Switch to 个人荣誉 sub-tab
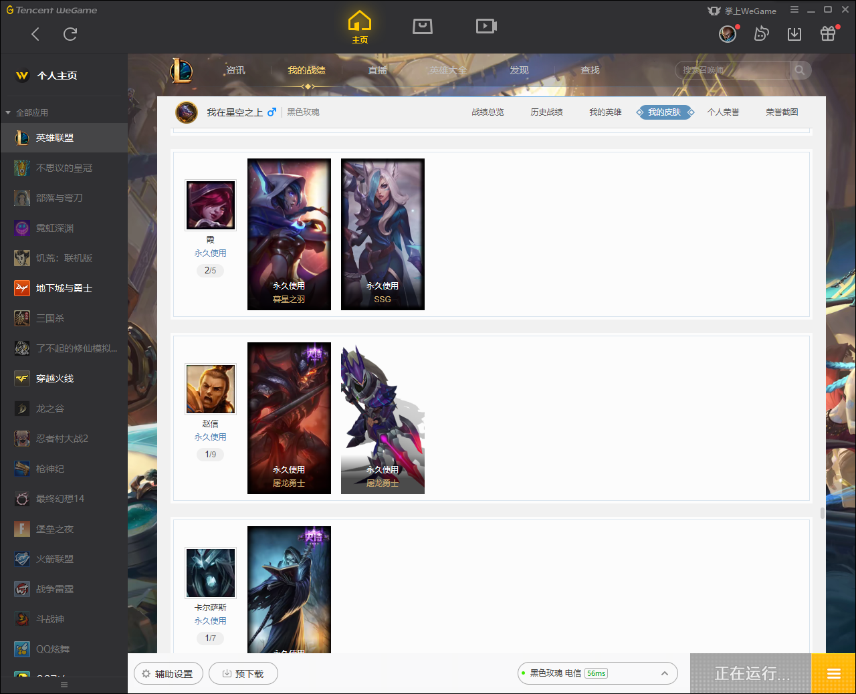The height and width of the screenshot is (694, 856). [723, 112]
